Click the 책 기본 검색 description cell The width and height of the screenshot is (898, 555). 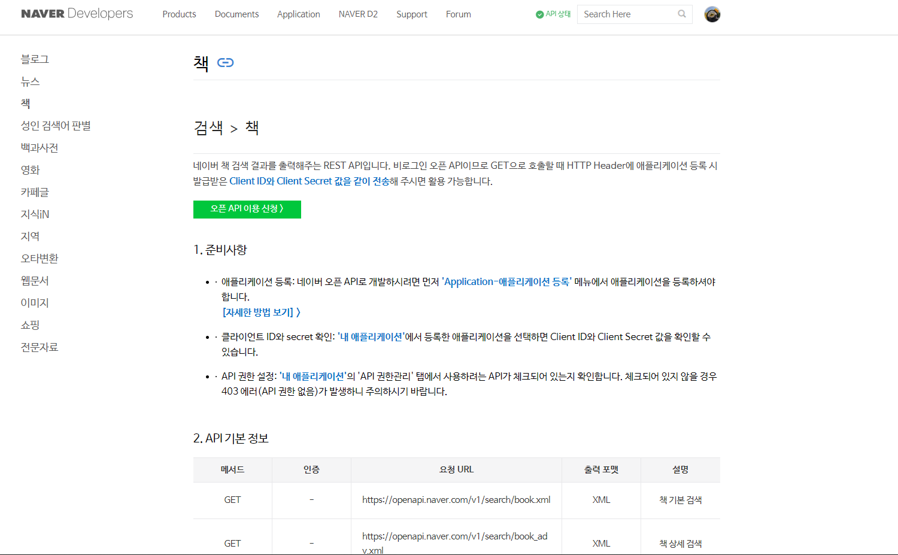(x=680, y=500)
